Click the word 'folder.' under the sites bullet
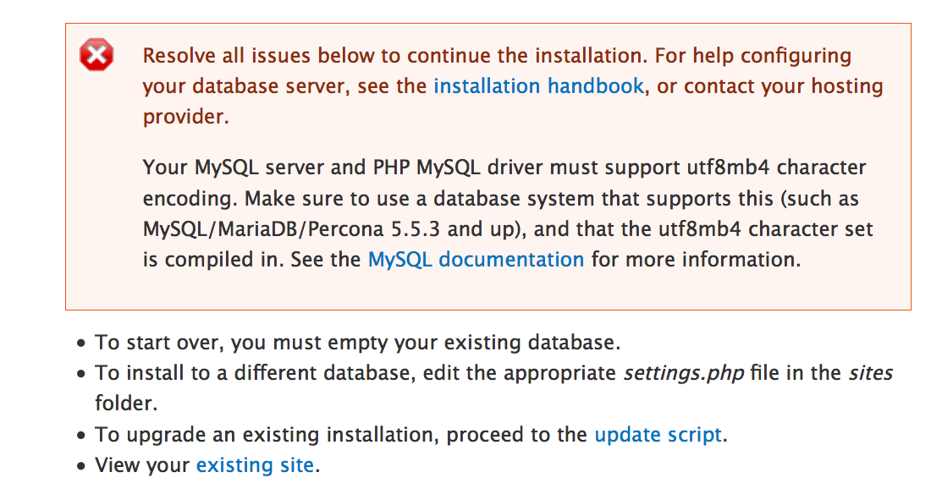Image resolution: width=931 pixels, height=489 pixels. (x=126, y=404)
